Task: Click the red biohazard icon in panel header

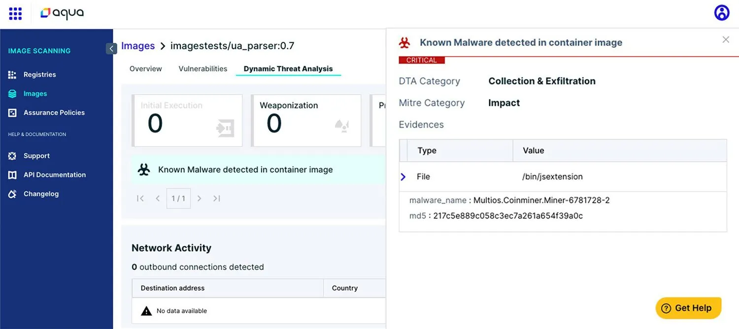Action: [404, 43]
